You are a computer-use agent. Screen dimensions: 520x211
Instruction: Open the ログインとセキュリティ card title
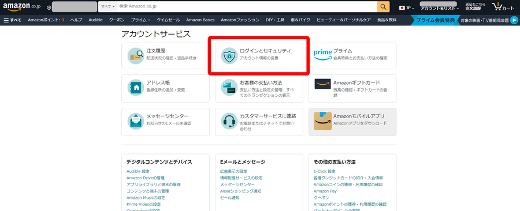pos(265,51)
